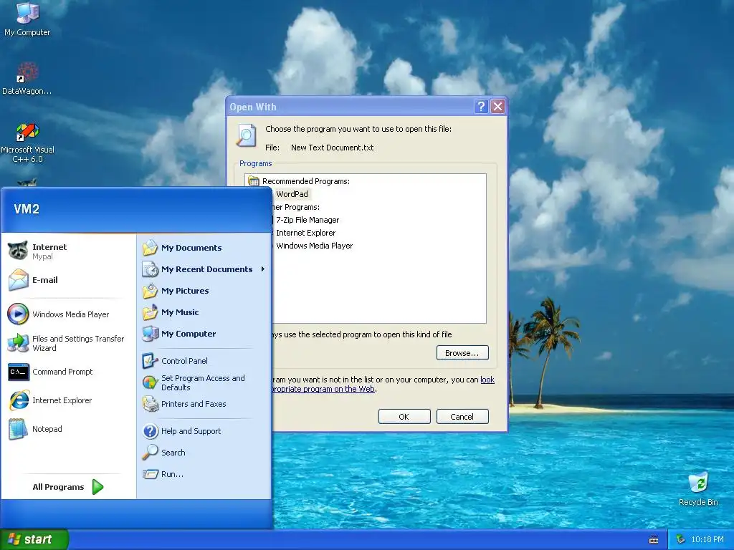
Task: Confirm with the OK button
Action: [404, 417]
